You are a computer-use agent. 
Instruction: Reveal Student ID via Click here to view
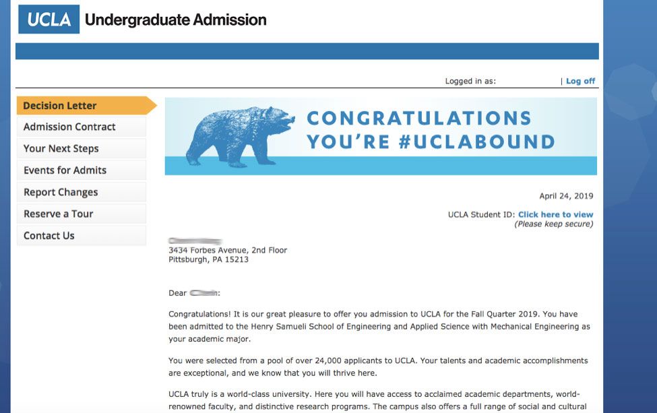pyautogui.click(x=555, y=215)
